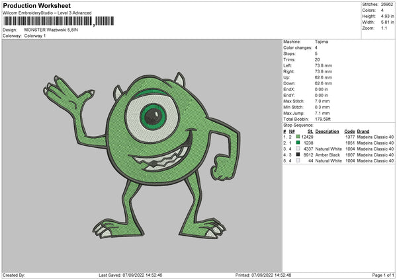397x280 pixels.
Task: Click 'Last Saved: 07/09/2022 14:52:46' footer text
Action: click(130, 275)
